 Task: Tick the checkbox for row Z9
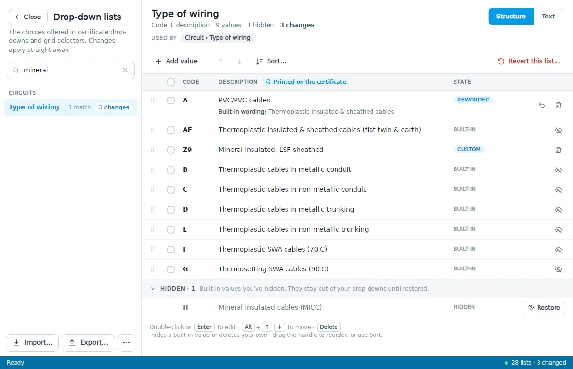coord(170,150)
